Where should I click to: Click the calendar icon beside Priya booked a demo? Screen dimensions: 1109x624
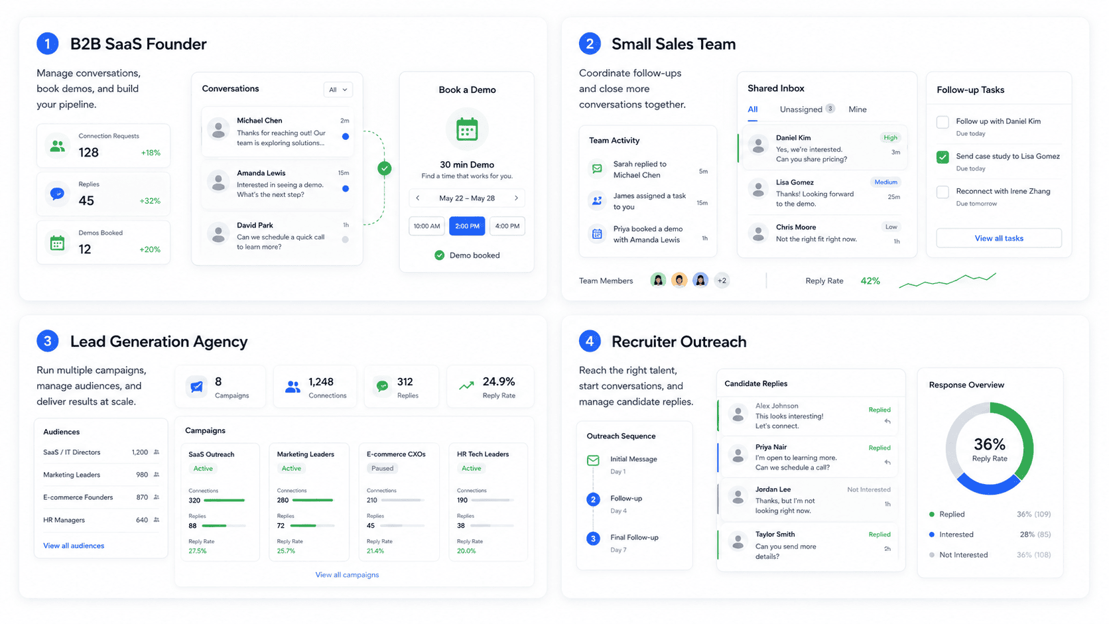tap(597, 234)
